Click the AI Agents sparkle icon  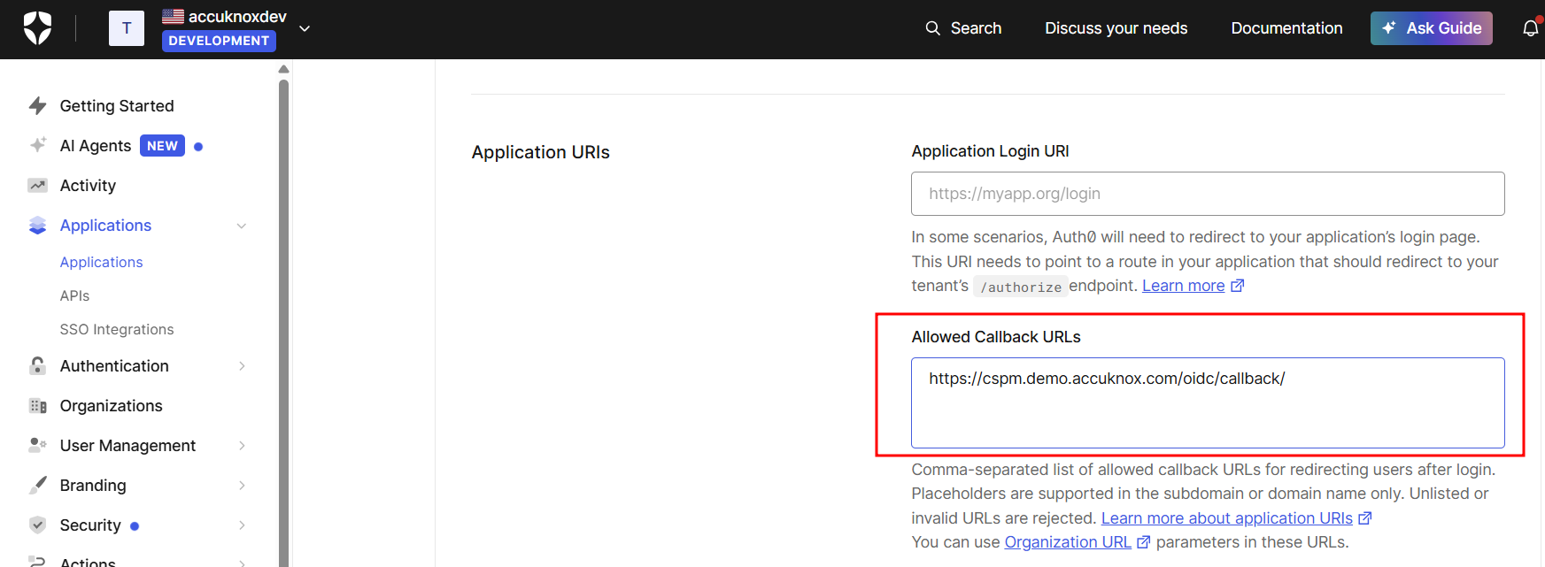tap(37, 145)
